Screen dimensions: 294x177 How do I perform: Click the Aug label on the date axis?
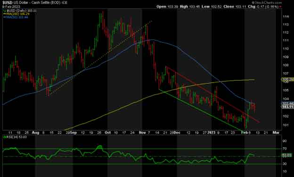35,133
